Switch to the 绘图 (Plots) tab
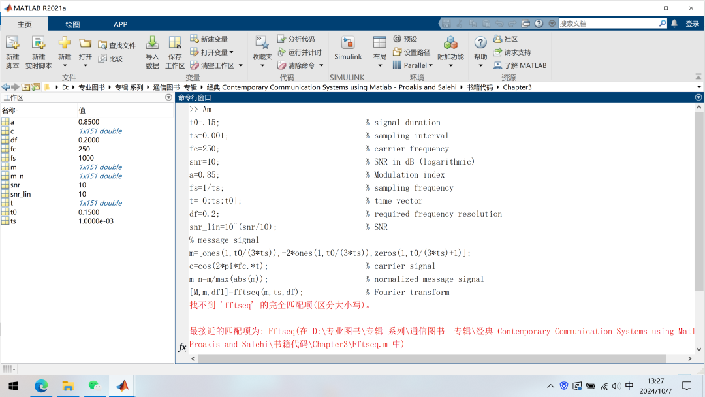Viewport: 705px width, 397px height. [x=72, y=24]
